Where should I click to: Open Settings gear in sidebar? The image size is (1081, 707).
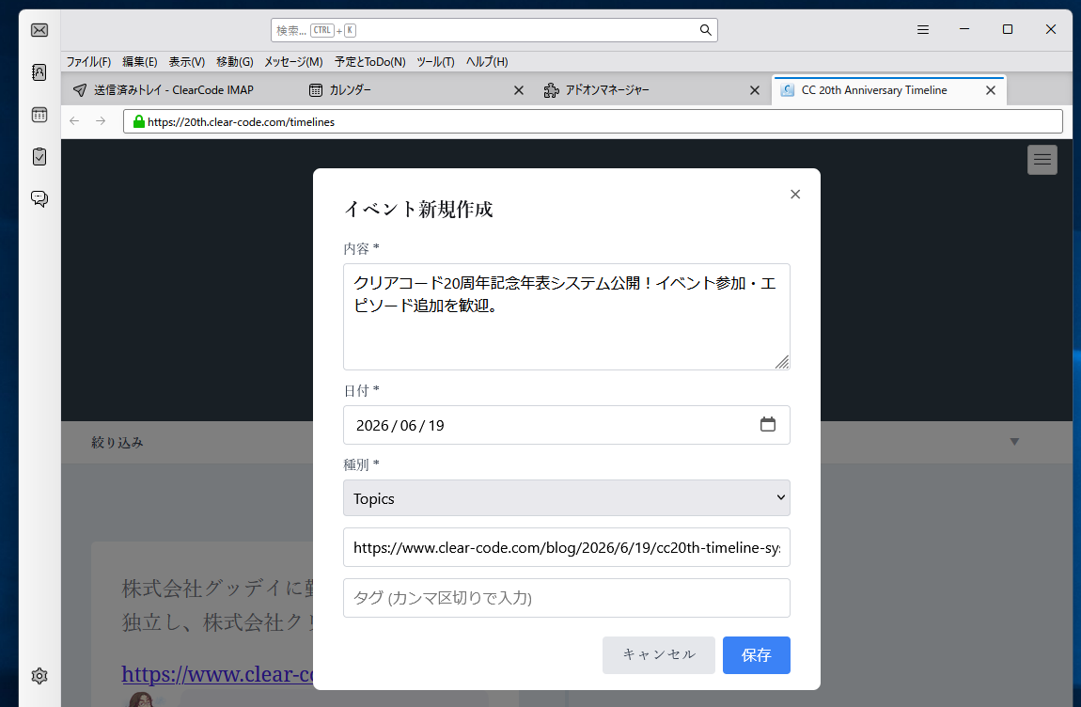[x=39, y=676]
